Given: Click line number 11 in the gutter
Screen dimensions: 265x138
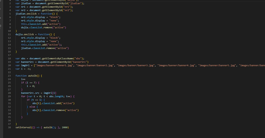Looking at the screenshot, I should 9,35.
